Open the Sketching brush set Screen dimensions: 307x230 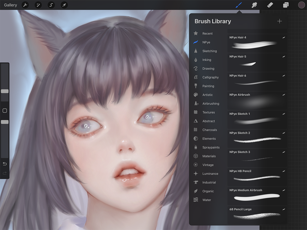208,51
